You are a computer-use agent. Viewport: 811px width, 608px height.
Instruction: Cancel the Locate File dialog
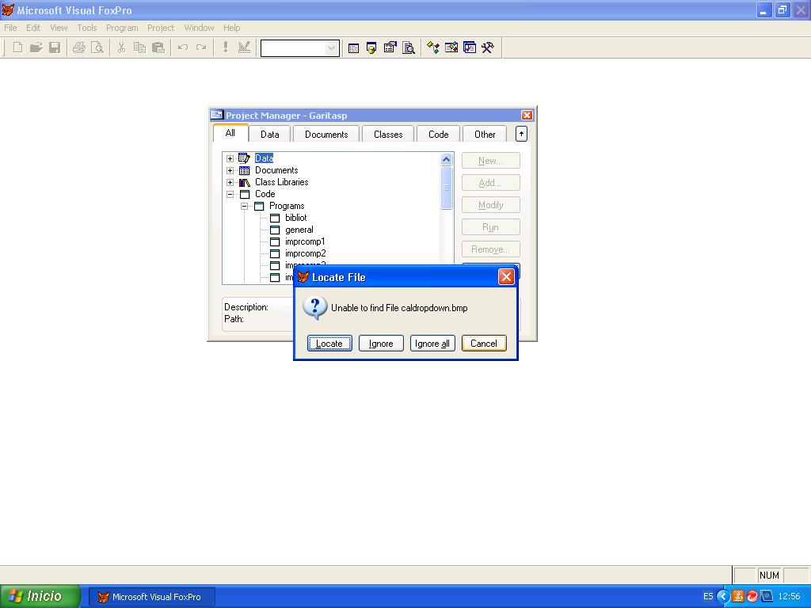coord(484,344)
